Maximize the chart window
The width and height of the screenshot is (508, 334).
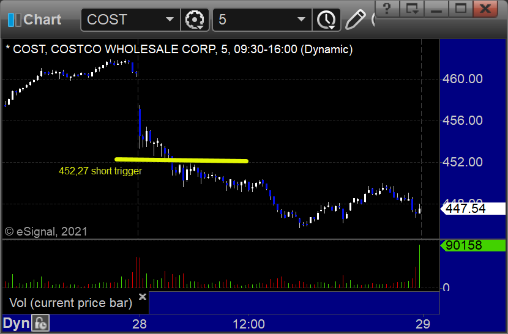coord(461,8)
